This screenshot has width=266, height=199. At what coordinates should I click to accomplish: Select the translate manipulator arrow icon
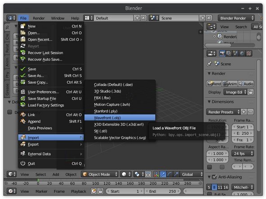tap(163, 174)
